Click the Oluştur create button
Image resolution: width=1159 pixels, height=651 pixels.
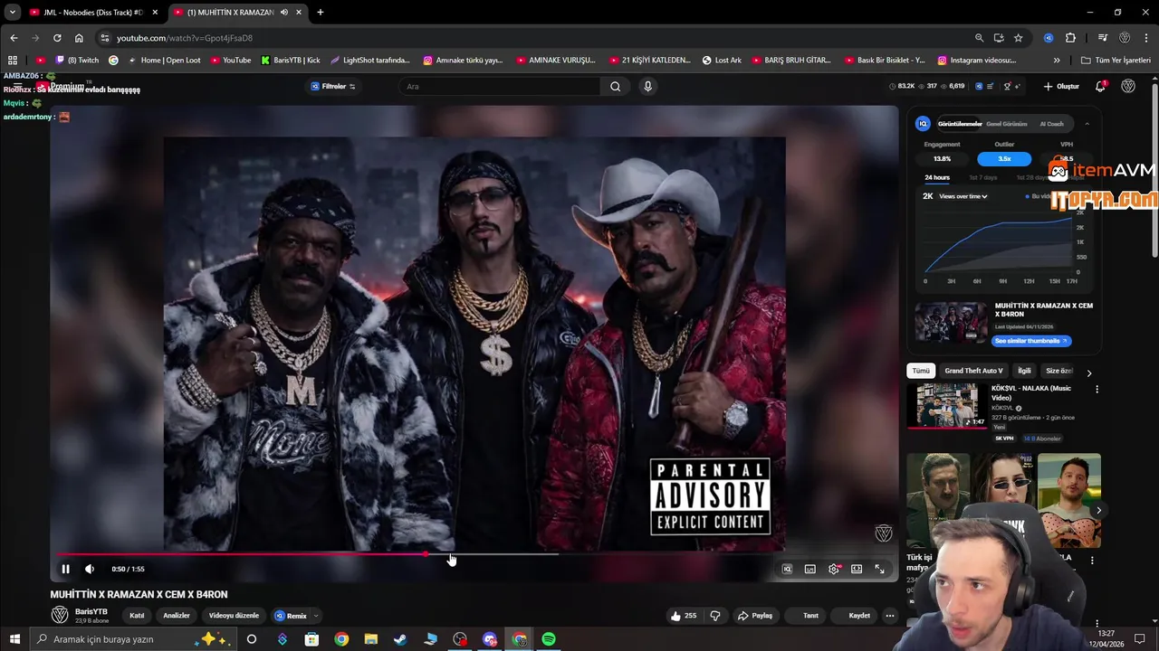[1060, 87]
